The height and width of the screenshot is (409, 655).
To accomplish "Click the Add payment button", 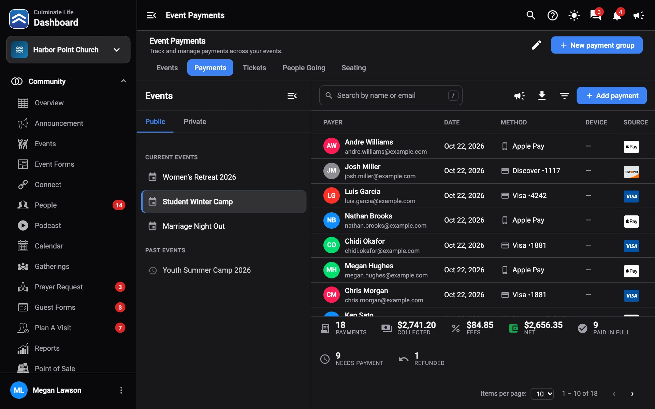I will 611,96.
